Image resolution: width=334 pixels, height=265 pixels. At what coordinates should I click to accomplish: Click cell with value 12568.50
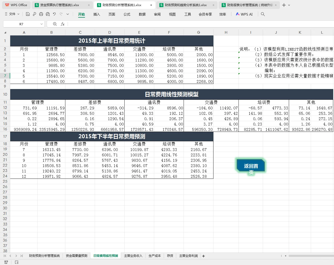(x=51, y=55)
